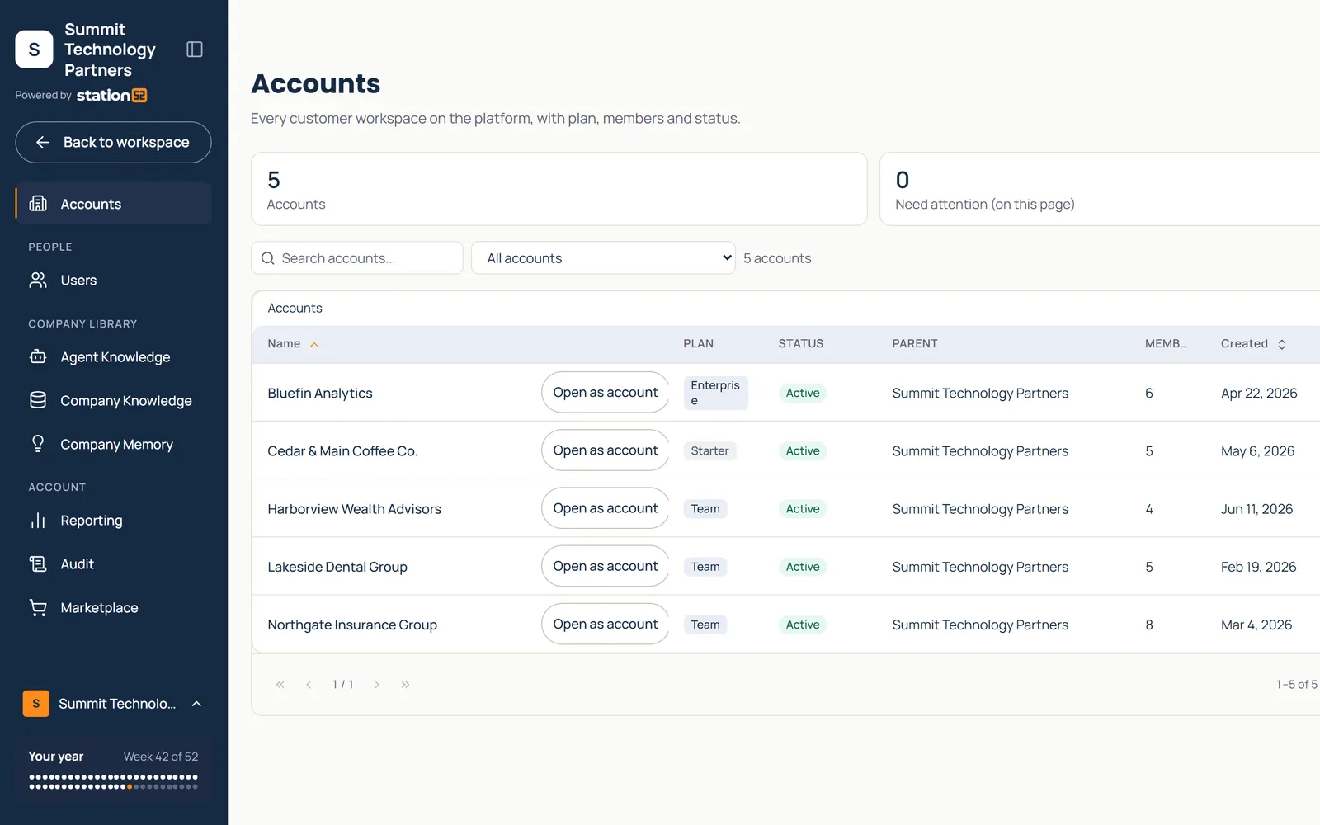Click the Starter plan badge
Viewport: 1320px width, 825px height.
[710, 451]
